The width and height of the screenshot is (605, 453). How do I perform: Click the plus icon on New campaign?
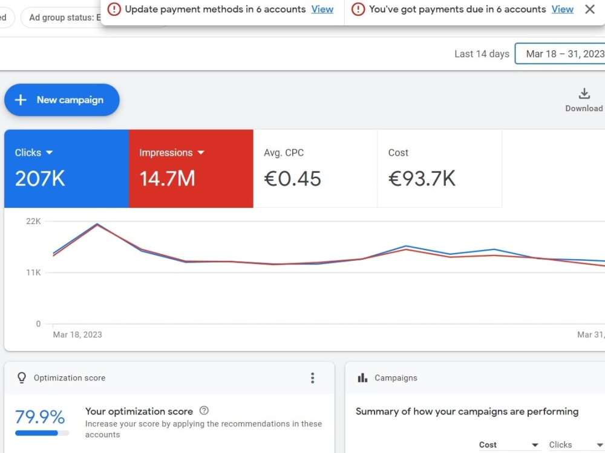pos(21,100)
